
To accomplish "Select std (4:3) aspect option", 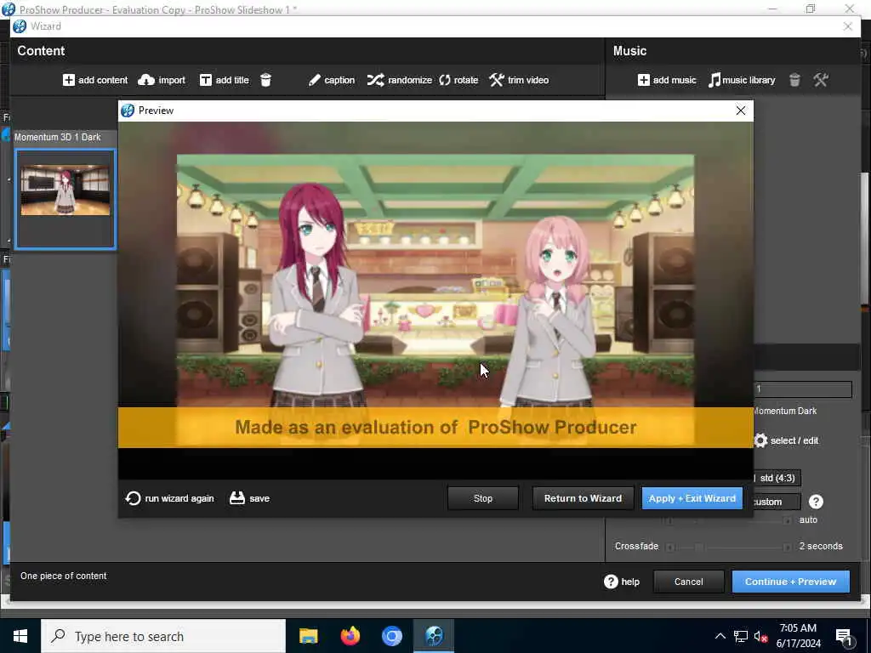I will (x=777, y=478).
